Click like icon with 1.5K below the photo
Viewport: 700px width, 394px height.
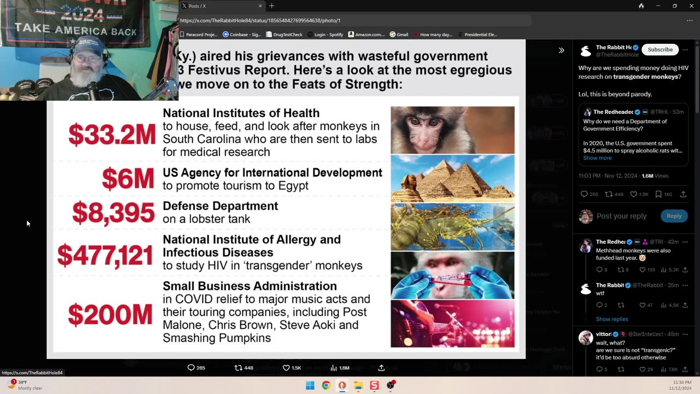(285, 368)
